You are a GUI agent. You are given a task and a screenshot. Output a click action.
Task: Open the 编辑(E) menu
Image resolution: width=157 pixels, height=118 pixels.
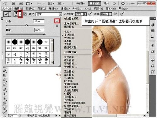coord(19,9)
